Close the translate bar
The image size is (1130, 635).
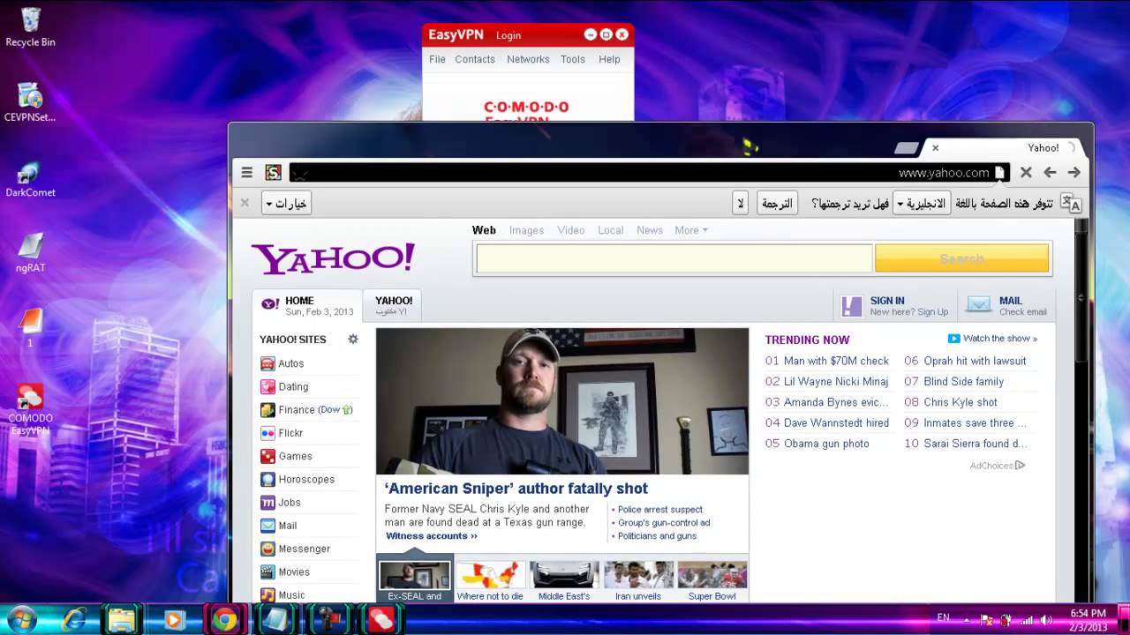pos(245,203)
